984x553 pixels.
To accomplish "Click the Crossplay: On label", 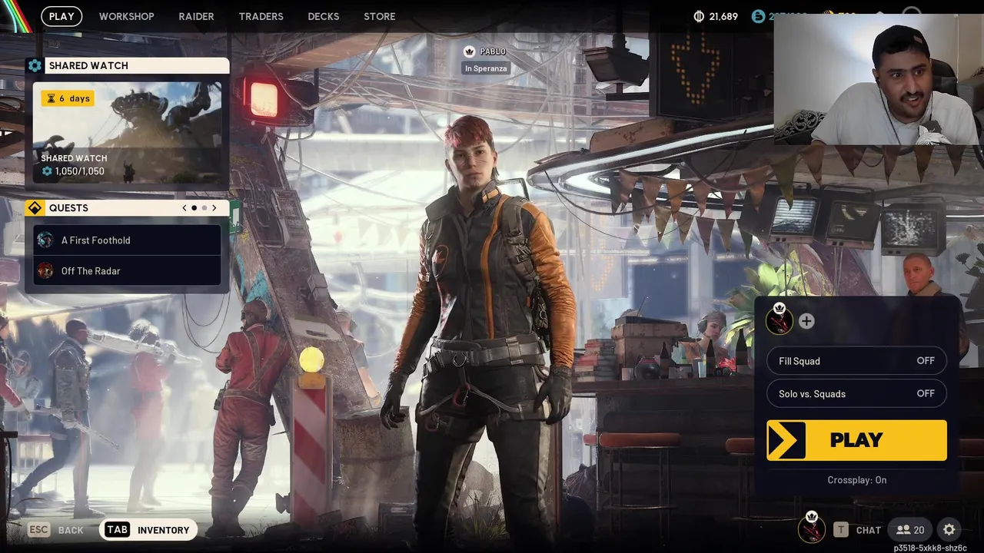I will click(856, 480).
